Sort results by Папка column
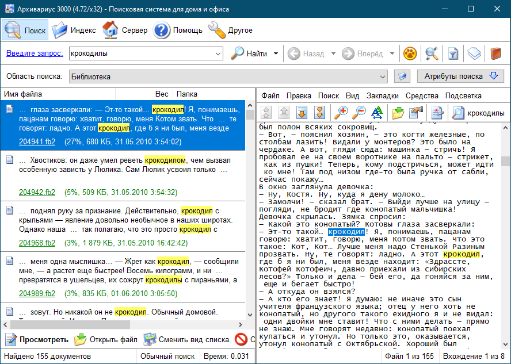The height and width of the screenshot is (364, 511). (x=213, y=94)
